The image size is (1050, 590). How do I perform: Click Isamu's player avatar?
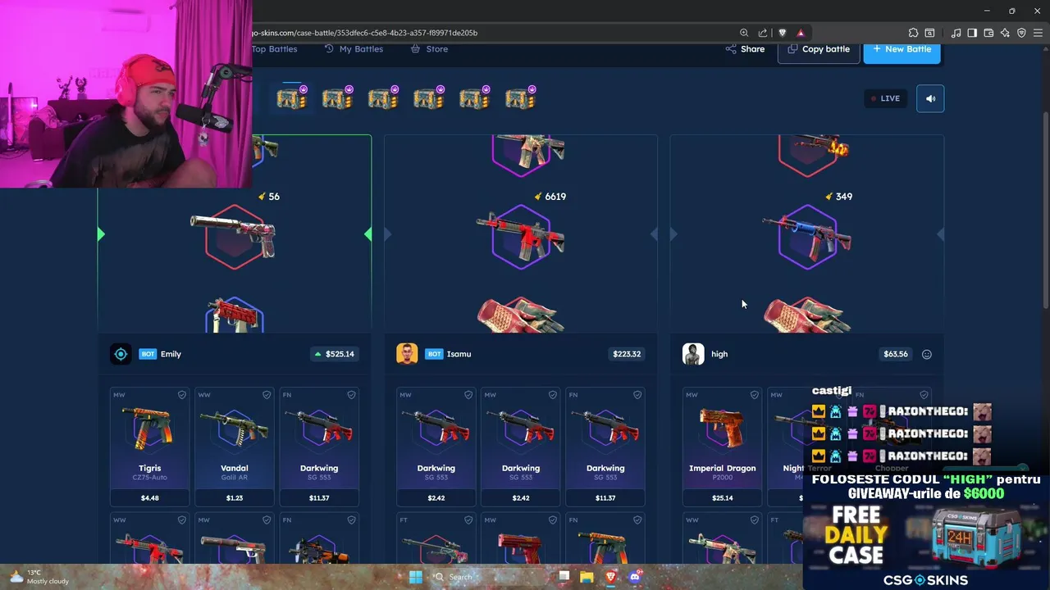[x=407, y=354]
